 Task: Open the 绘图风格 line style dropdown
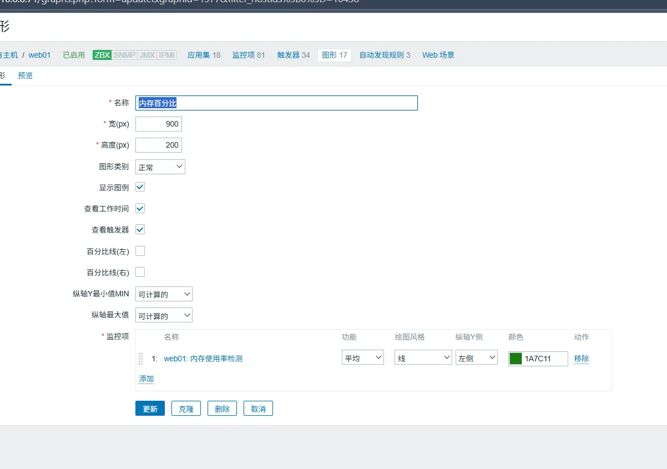coord(423,358)
